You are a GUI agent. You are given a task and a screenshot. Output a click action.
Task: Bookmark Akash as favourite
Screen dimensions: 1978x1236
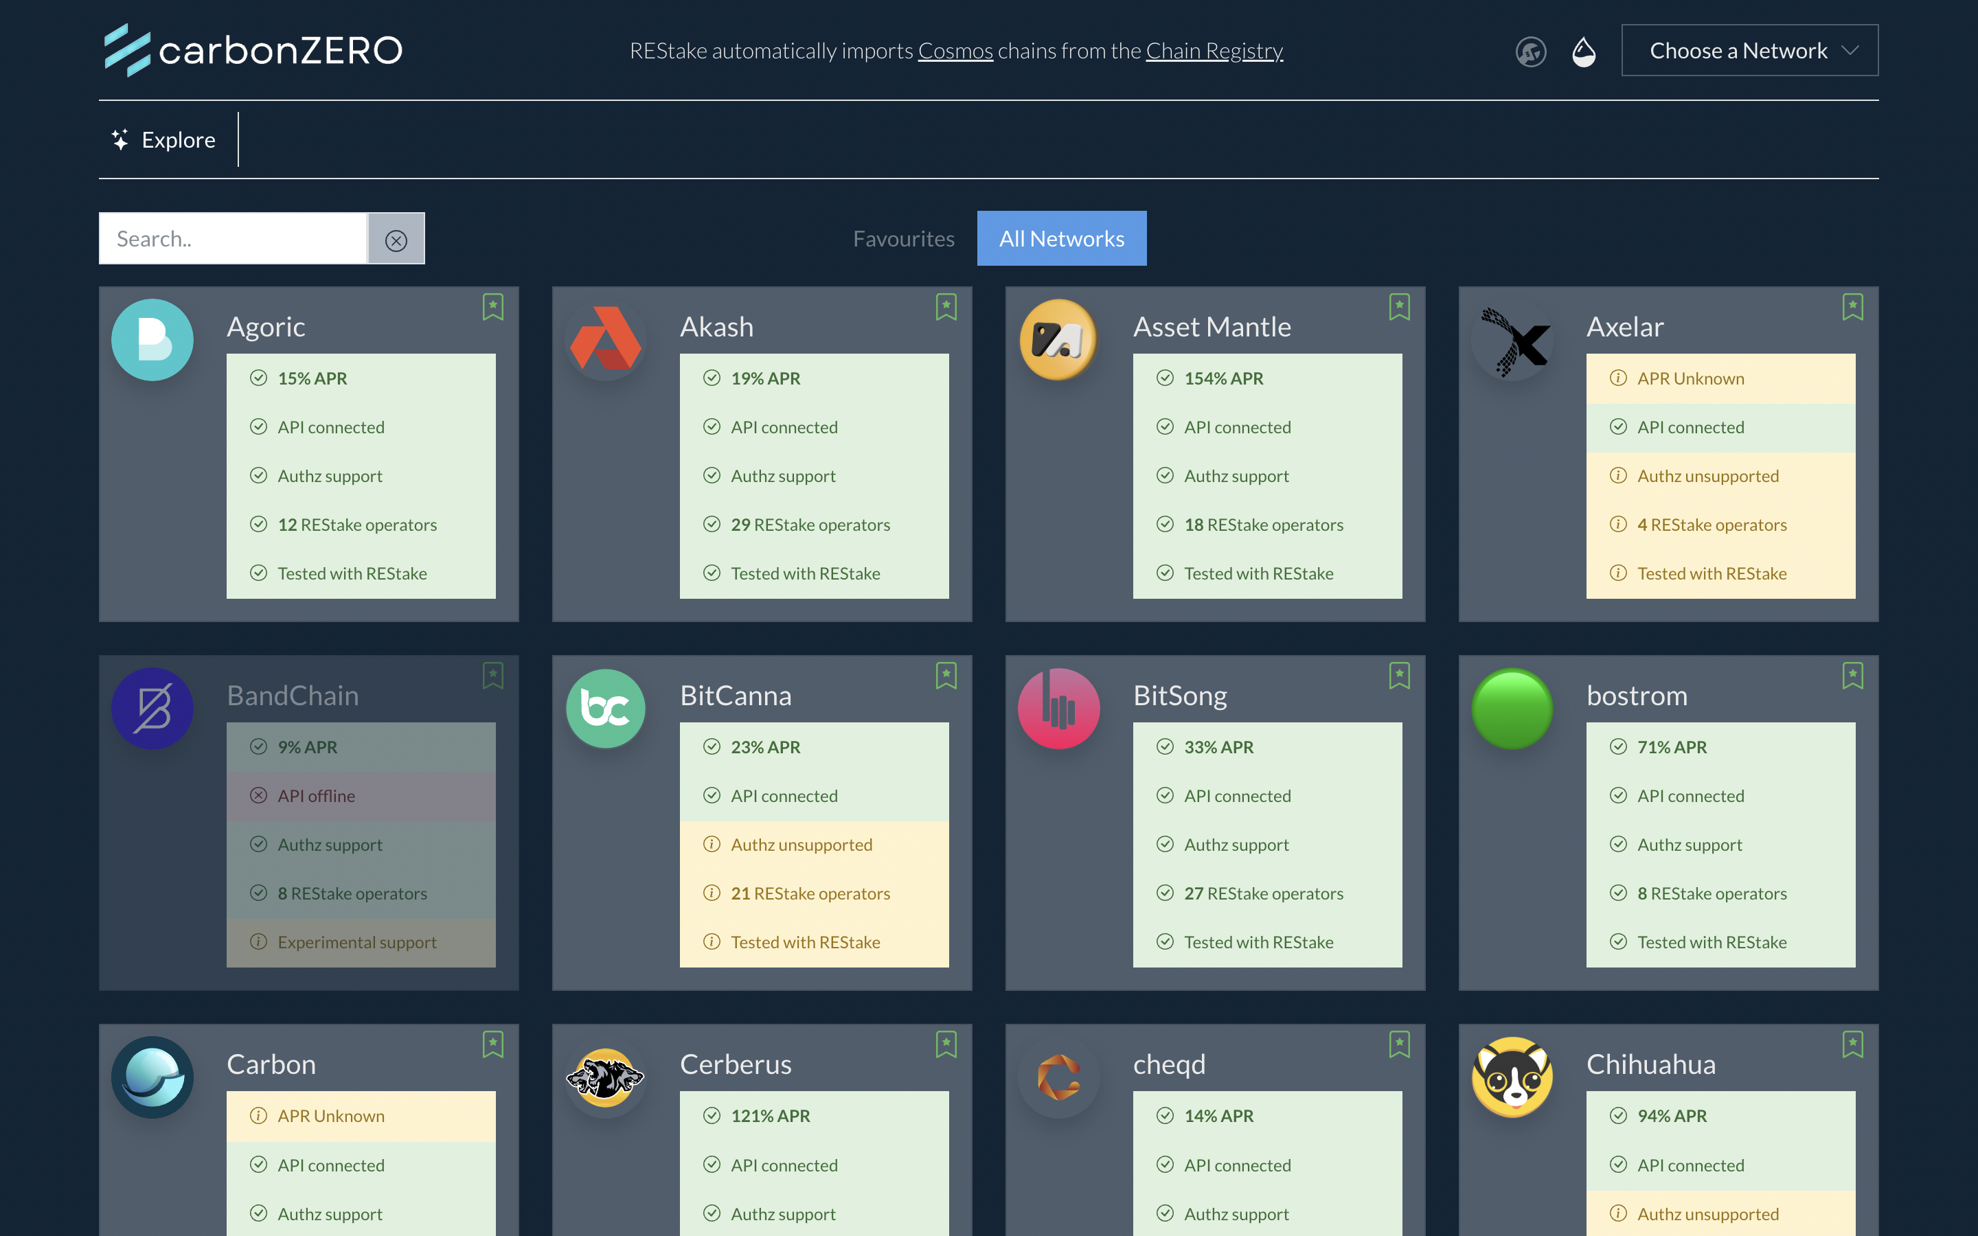coord(946,306)
